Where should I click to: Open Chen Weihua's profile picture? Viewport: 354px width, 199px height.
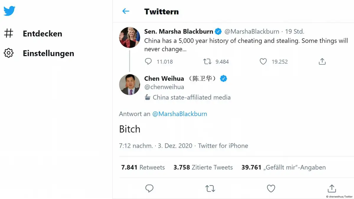(130, 84)
